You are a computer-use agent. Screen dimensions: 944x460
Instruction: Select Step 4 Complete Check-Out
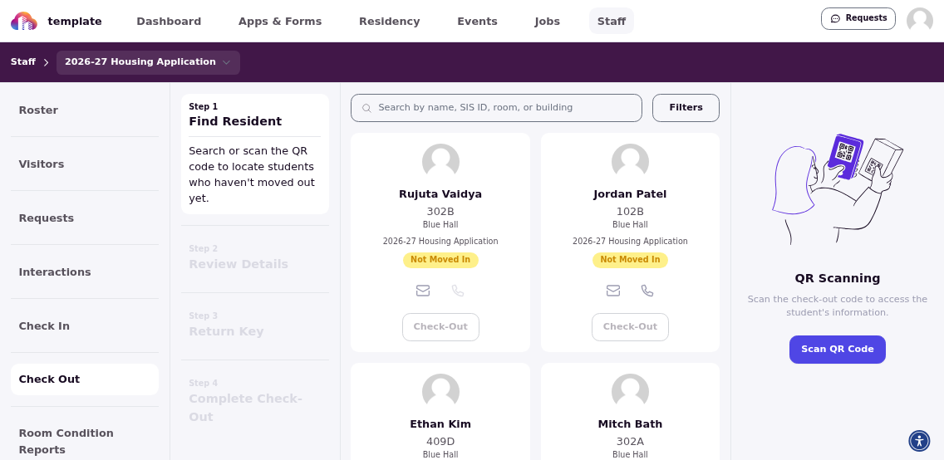255,400
